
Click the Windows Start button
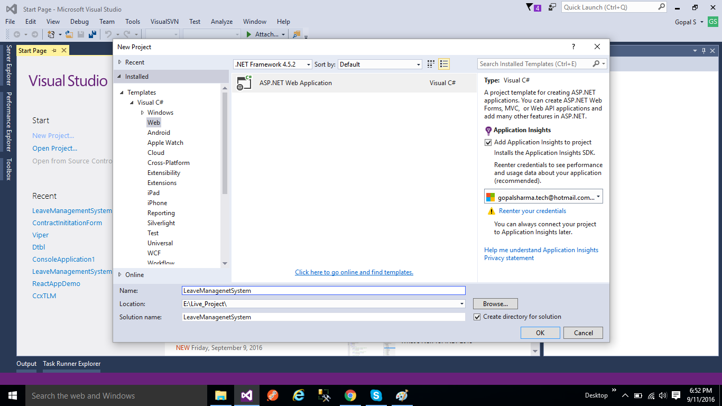(13, 395)
